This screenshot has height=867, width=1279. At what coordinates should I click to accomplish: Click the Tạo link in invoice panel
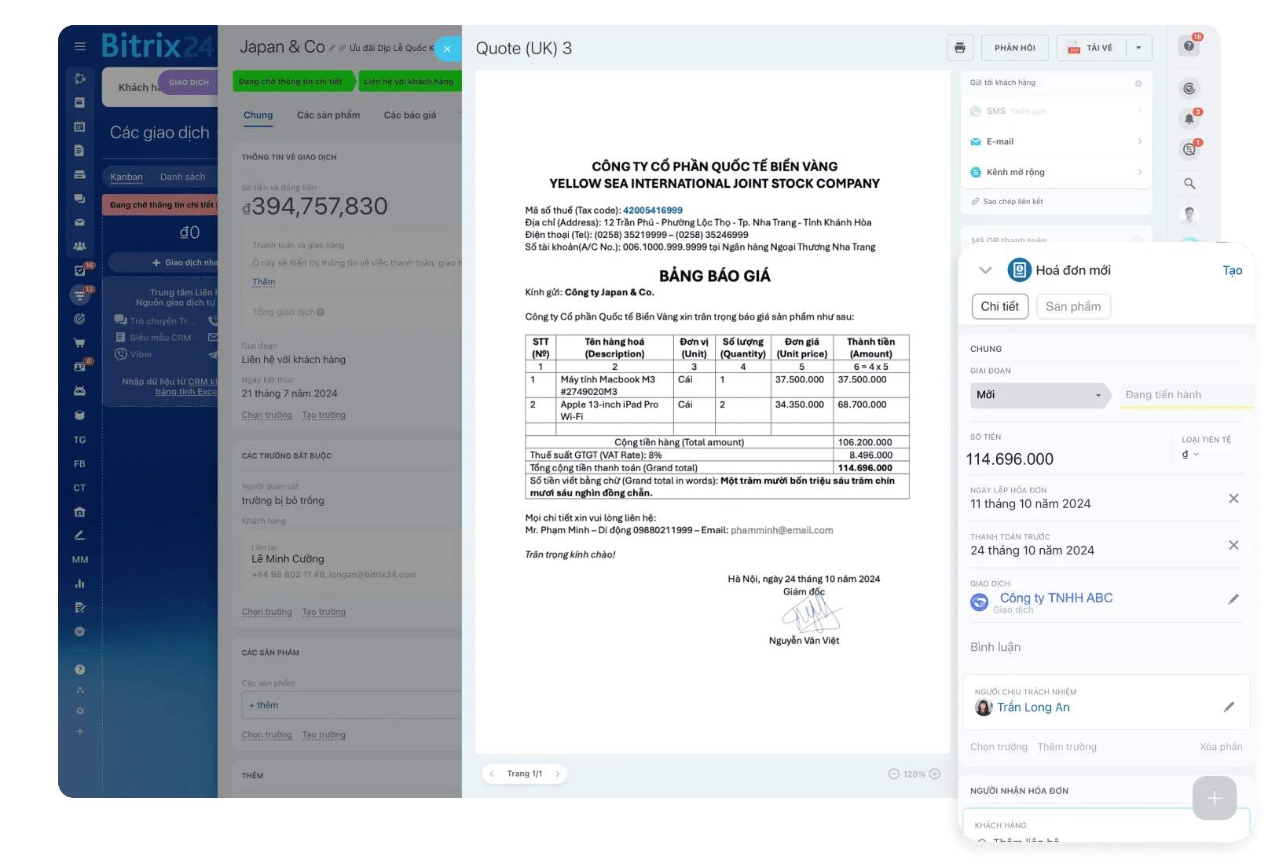(1233, 270)
